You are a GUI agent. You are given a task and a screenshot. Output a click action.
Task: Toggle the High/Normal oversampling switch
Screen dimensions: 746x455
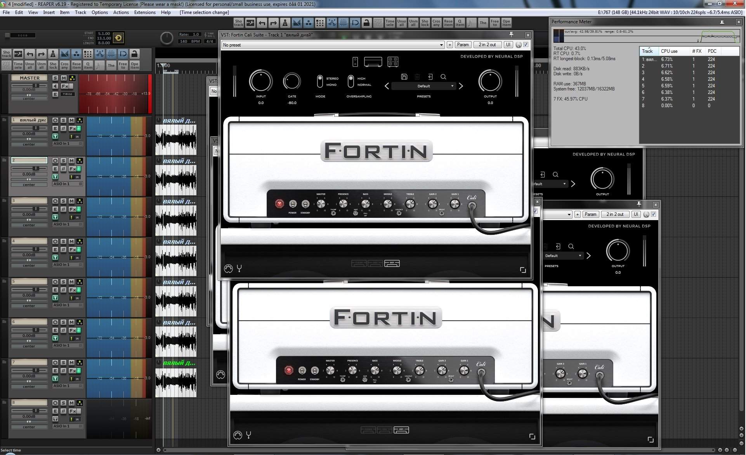point(351,81)
